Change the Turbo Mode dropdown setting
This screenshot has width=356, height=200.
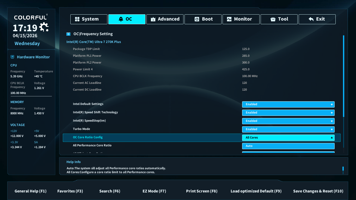(x=288, y=129)
